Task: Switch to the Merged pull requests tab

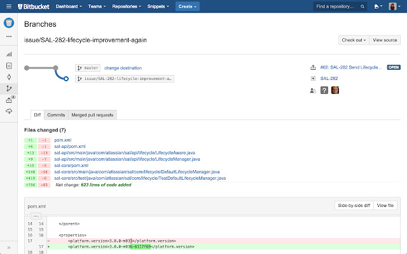Action: coord(92,114)
